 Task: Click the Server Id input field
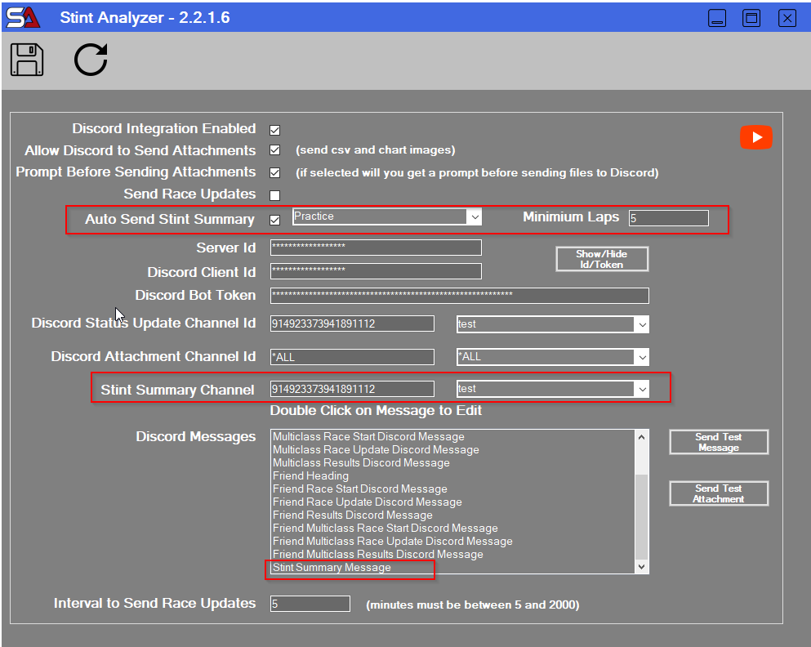click(376, 248)
